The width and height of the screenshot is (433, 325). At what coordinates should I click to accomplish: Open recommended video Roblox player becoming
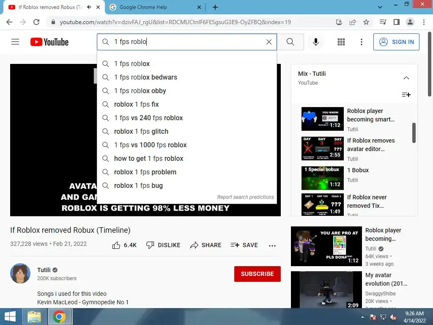click(x=326, y=246)
